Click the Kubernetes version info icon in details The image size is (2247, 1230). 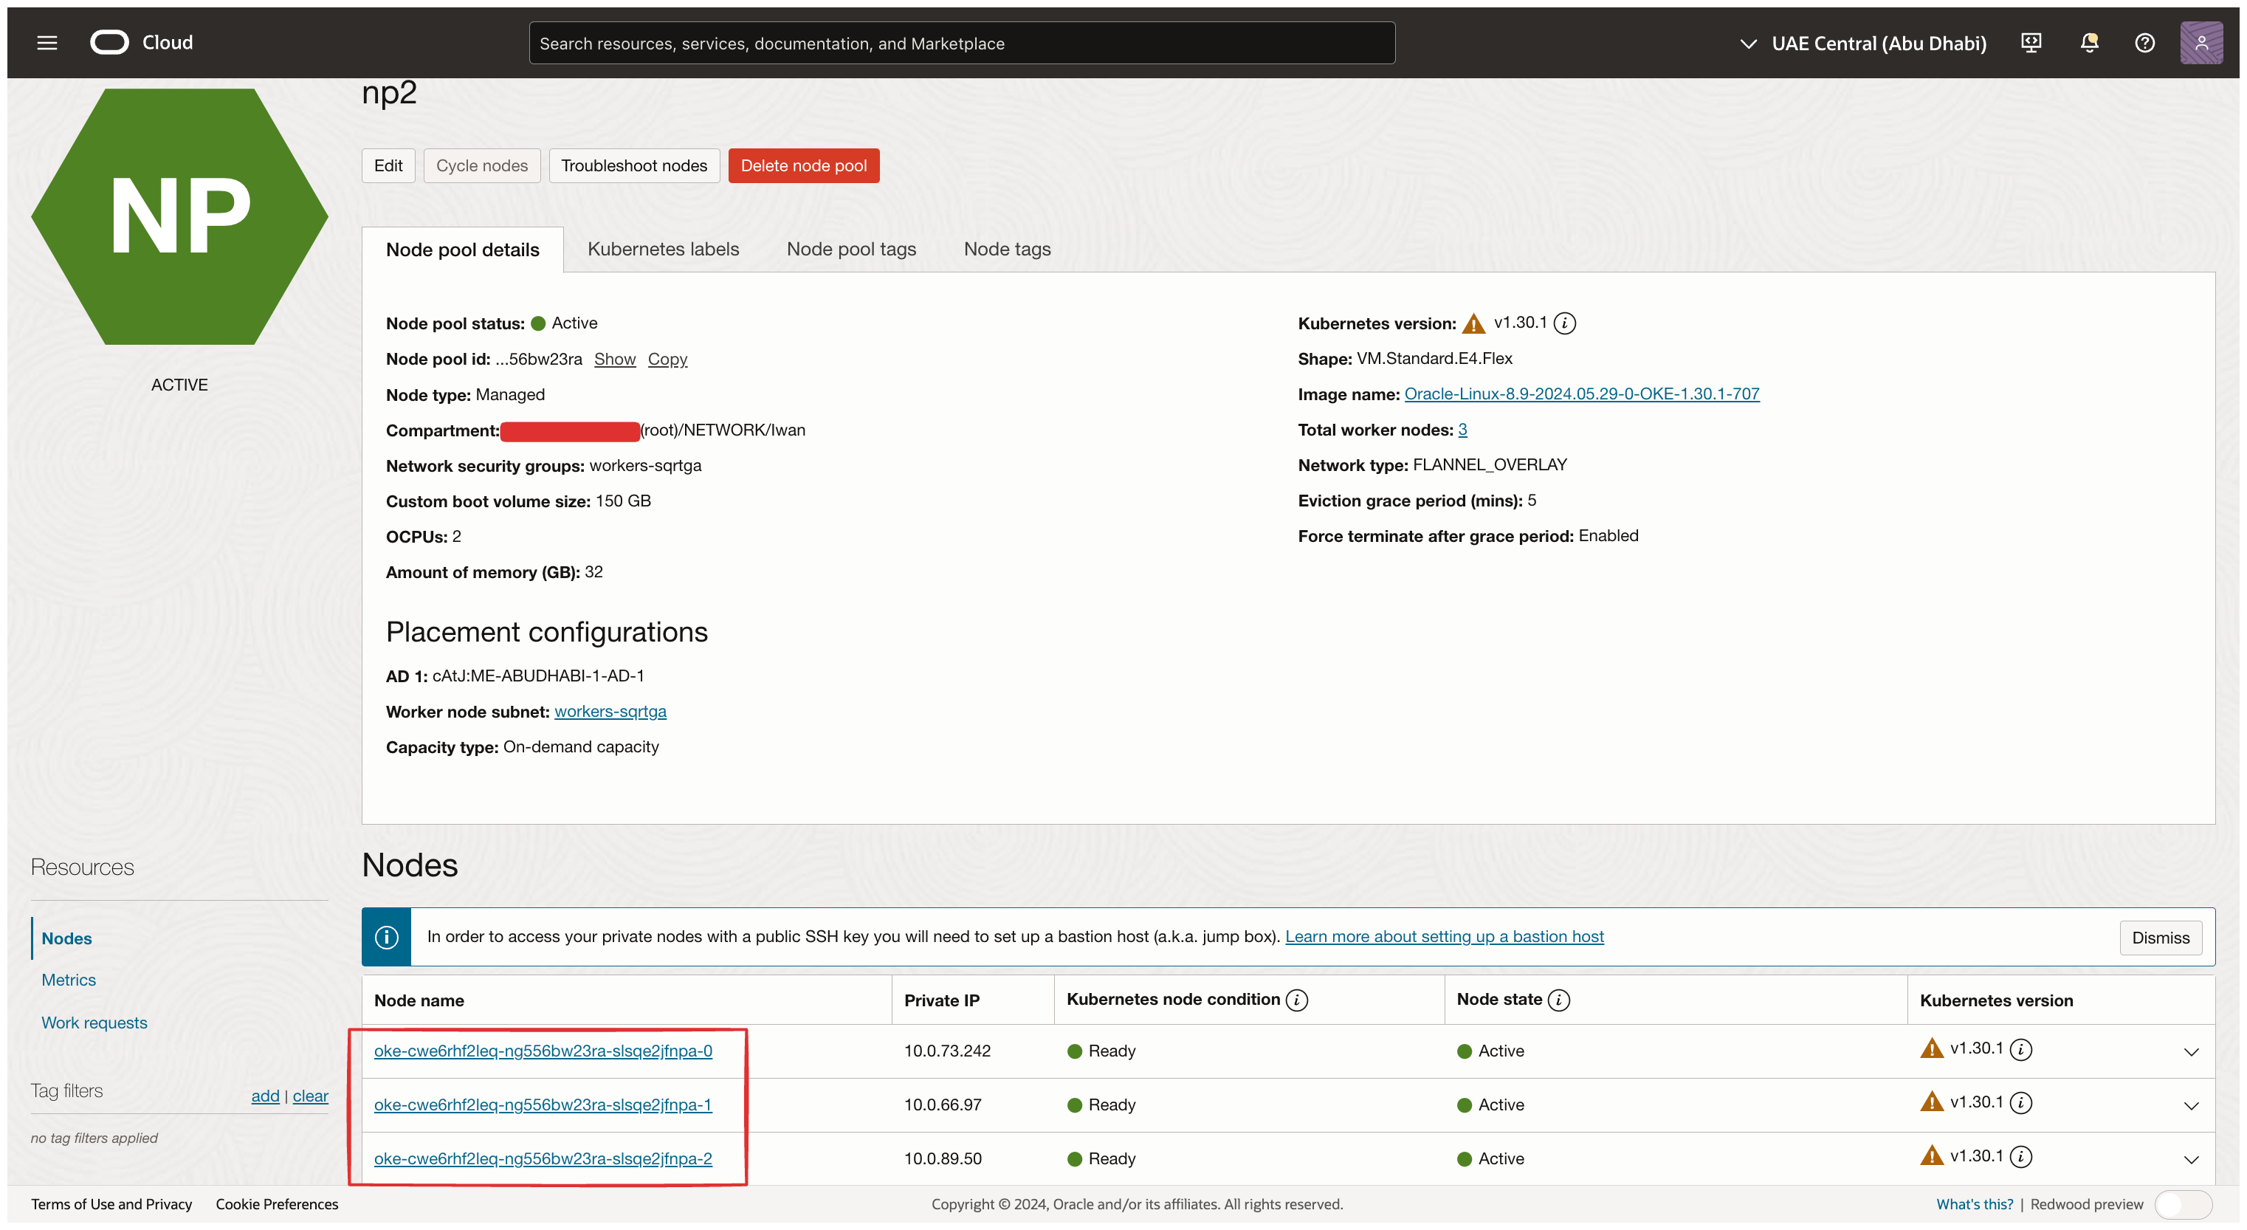pyautogui.click(x=1565, y=323)
